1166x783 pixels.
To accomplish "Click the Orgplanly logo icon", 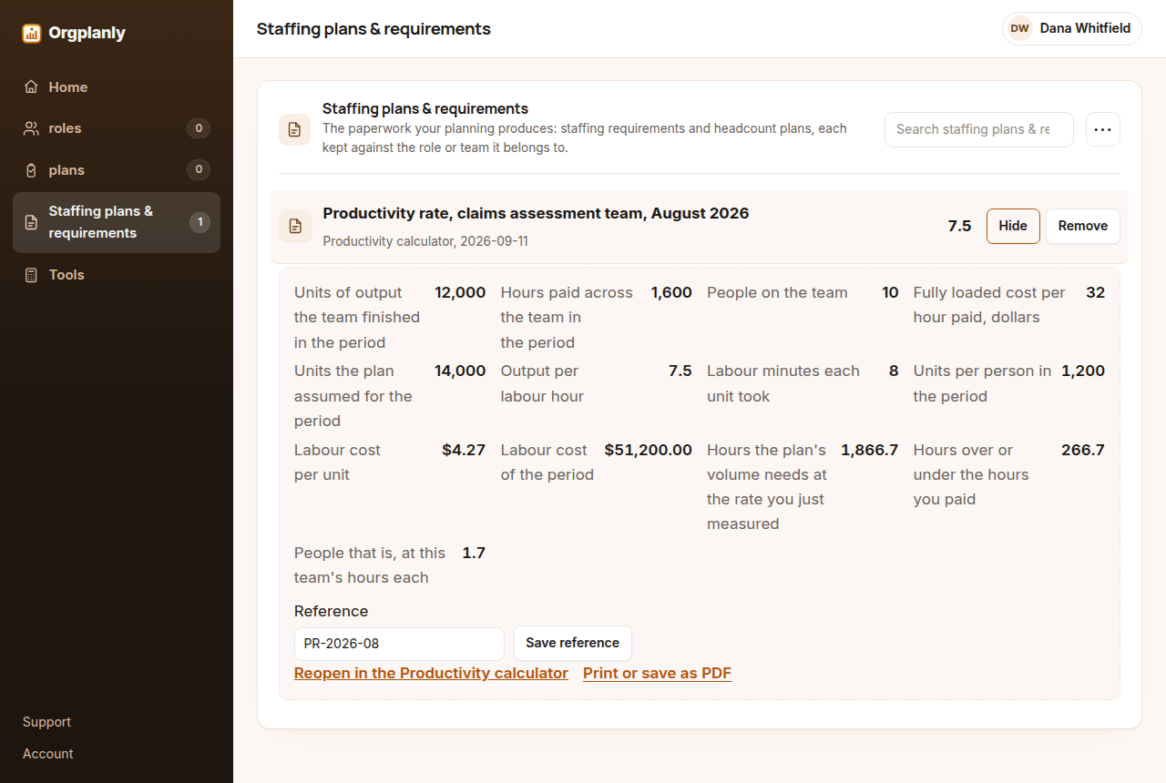I will [32, 34].
